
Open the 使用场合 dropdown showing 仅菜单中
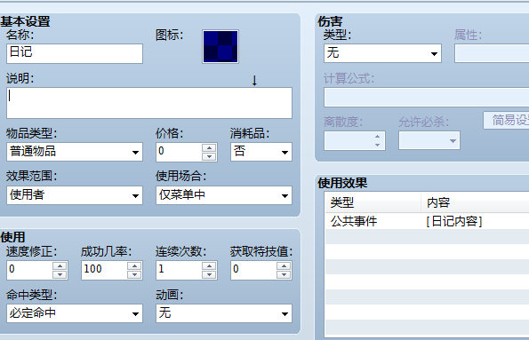(224, 195)
